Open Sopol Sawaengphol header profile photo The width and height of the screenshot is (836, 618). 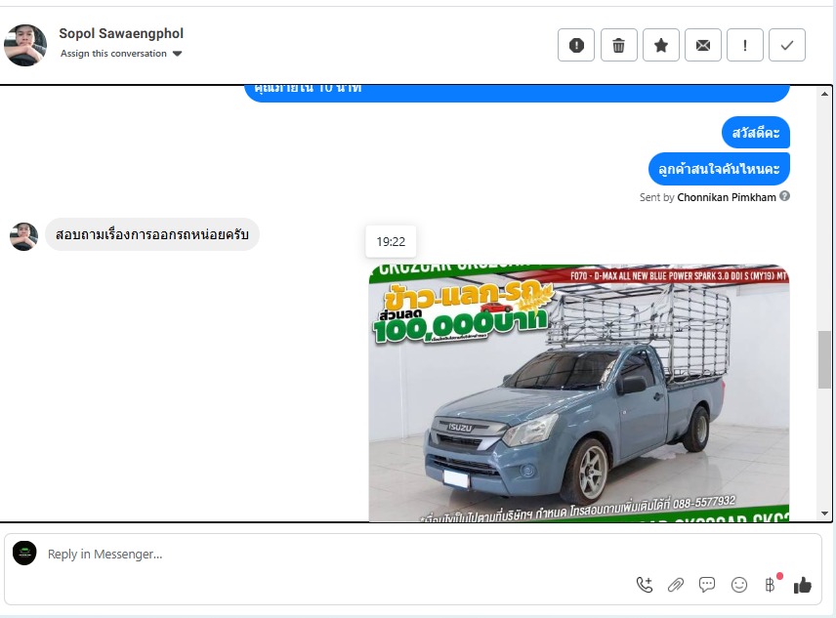pyautogui.click(x=25, y=45)
